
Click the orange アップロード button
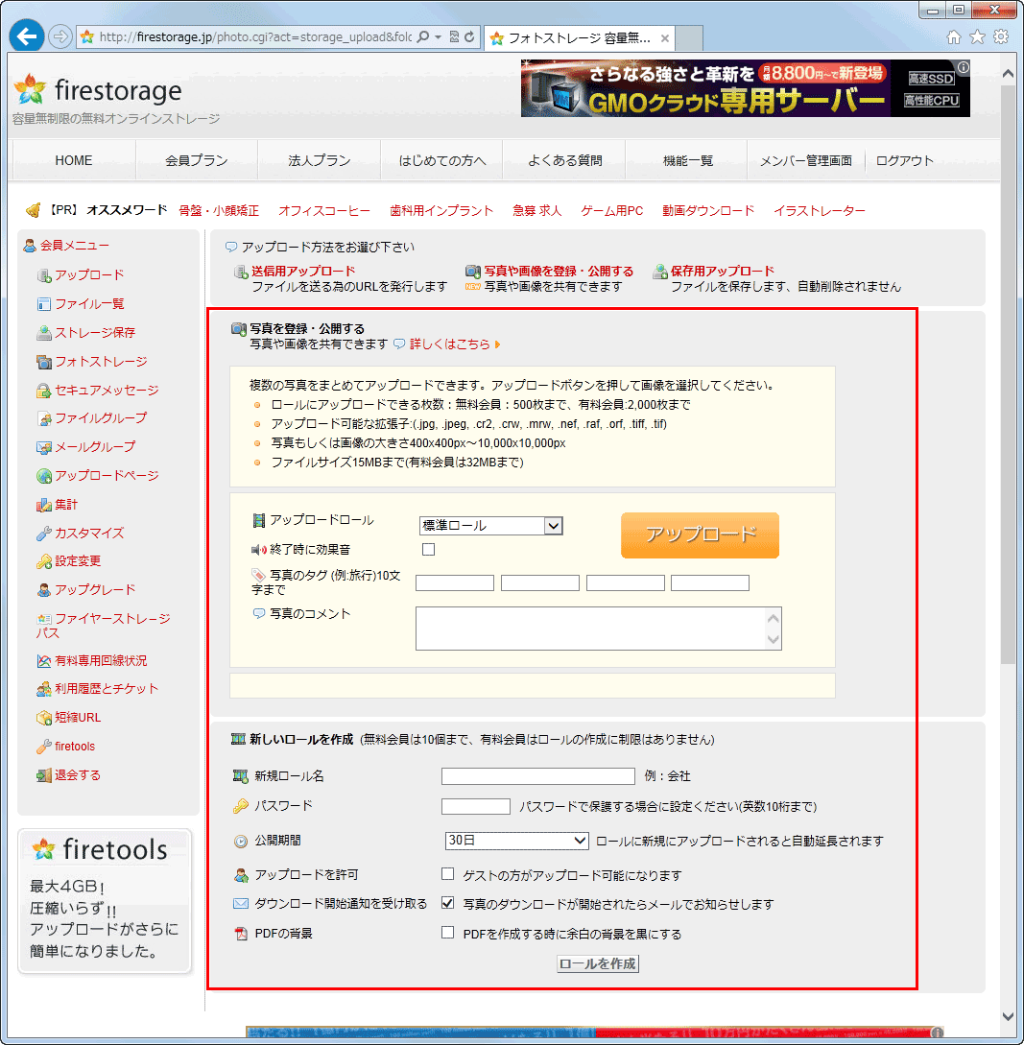pyautogui.click(x=699, y=534)
